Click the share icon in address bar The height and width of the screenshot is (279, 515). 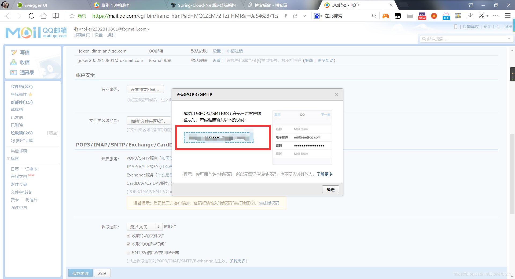[295, 16]
